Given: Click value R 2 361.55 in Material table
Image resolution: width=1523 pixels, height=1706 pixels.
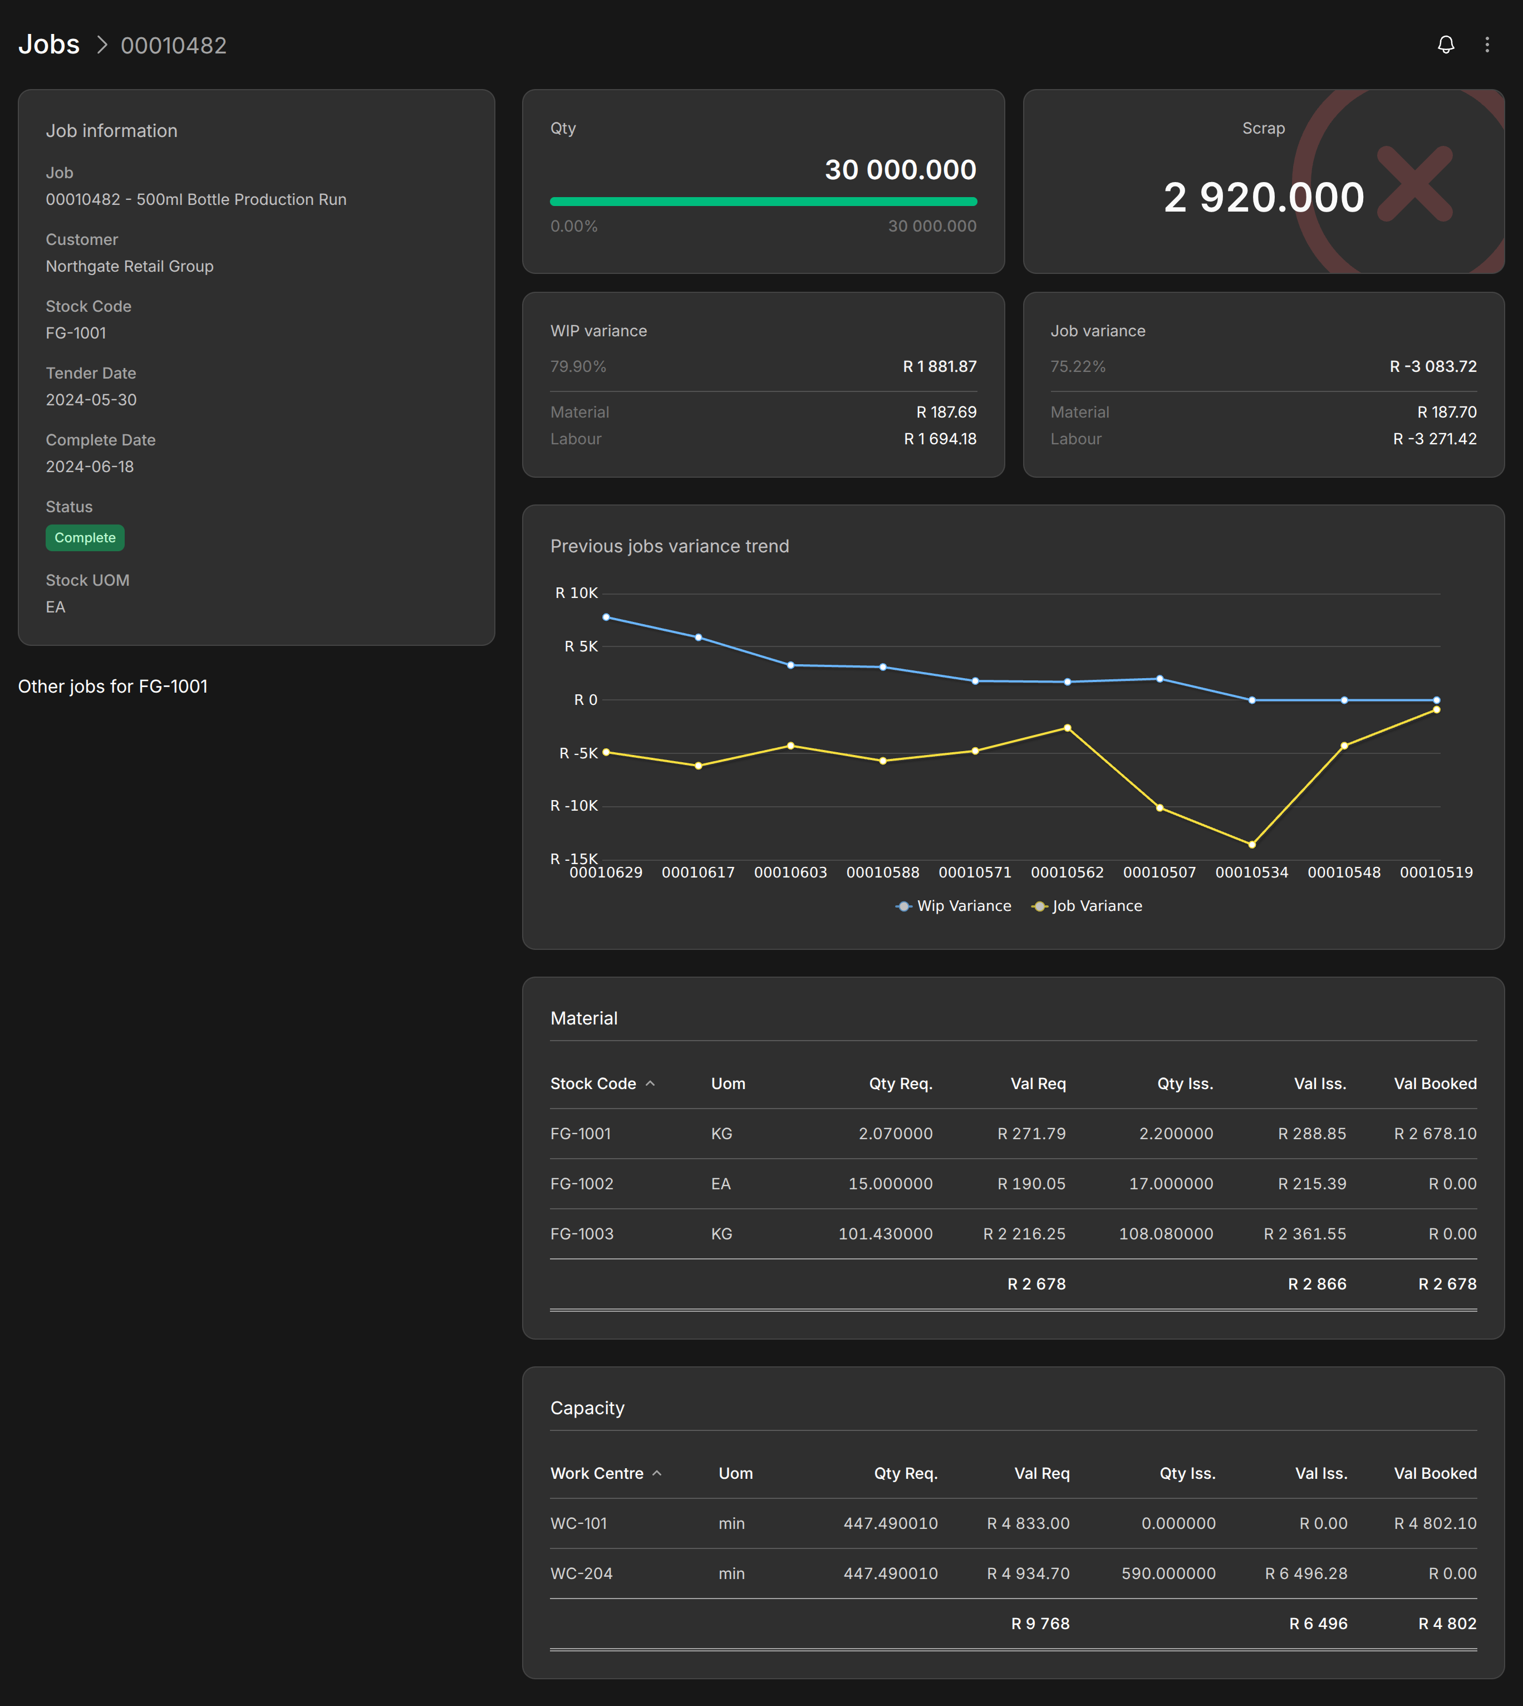Looking at the screenshot, I should point(1305,1234).
